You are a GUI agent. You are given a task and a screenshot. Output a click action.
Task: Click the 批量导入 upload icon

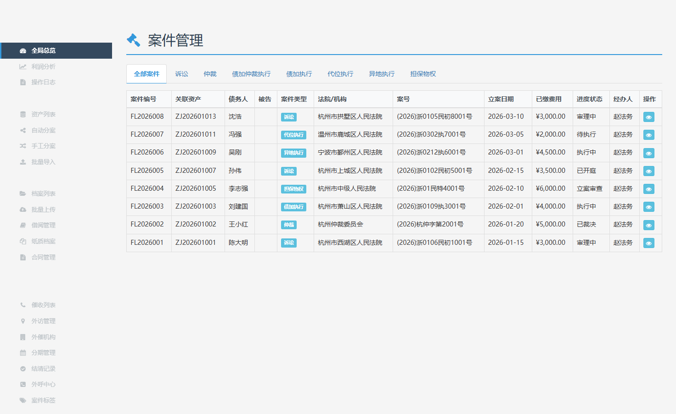(x=23, y=162)
